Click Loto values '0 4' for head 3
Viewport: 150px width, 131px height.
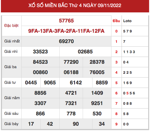126,62
